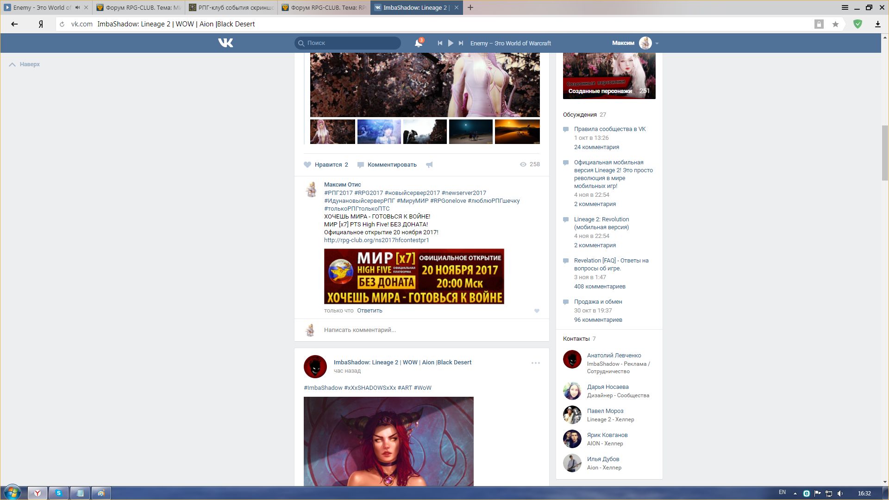Switch to РПГ-клуб события скриншот tab
The image size is (889, 500).
point(232,7)
